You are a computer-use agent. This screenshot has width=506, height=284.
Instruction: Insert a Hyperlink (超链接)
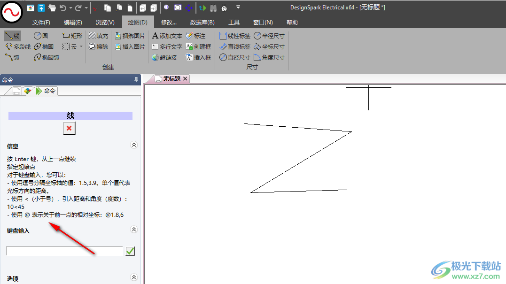coord(164,57)
